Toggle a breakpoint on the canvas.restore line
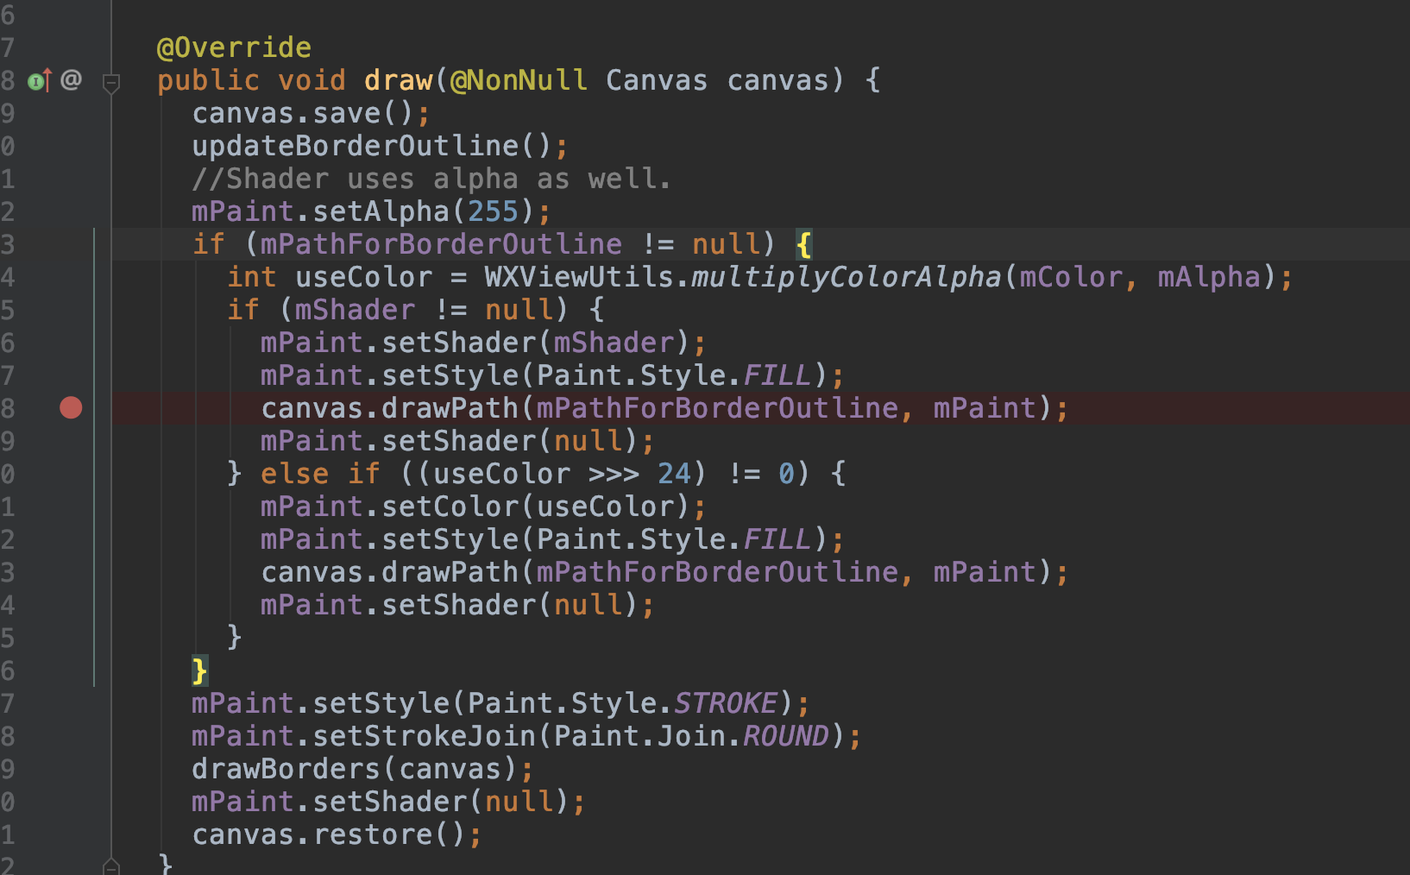The image size is (1410, 875). tap(71, 834)
